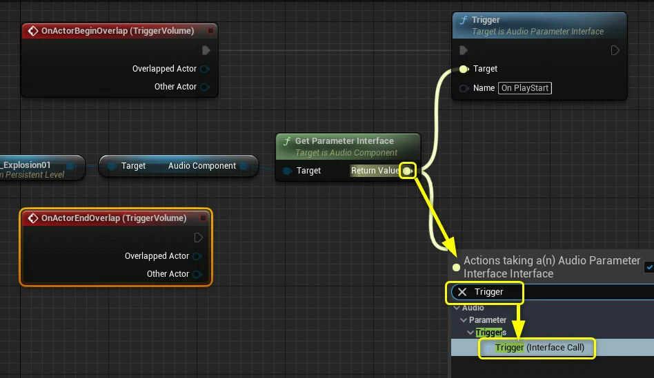The width and height of the screenshot is (654, 378).
Task: Click Trigger node execution output pin
Action: (615, 50)
